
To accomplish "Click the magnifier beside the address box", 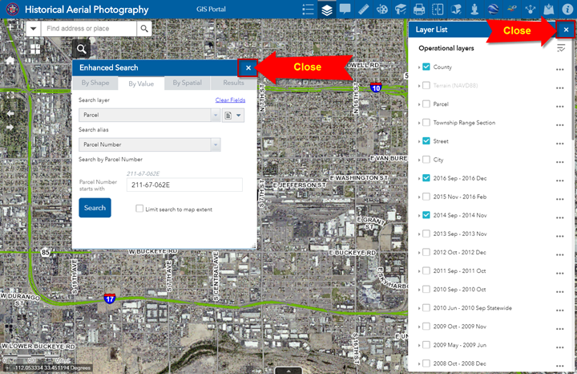I will pyautogui.click(x=144, y=29).
